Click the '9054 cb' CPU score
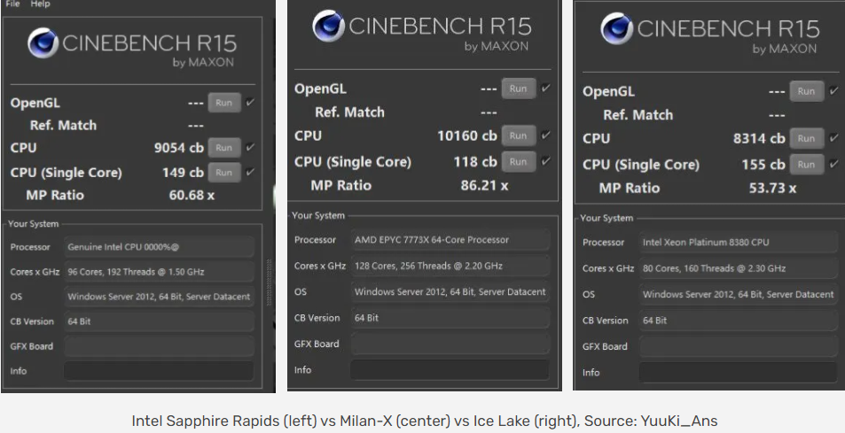This screenshot has height=433, width=845. 179,147
